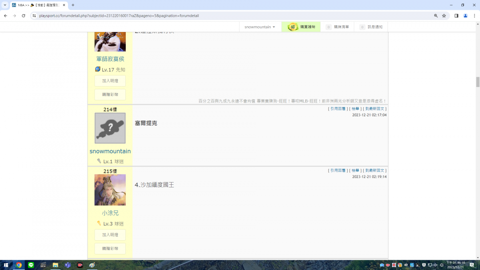Click 檢舉 on the 215樓 post

[x=356, y=171]
